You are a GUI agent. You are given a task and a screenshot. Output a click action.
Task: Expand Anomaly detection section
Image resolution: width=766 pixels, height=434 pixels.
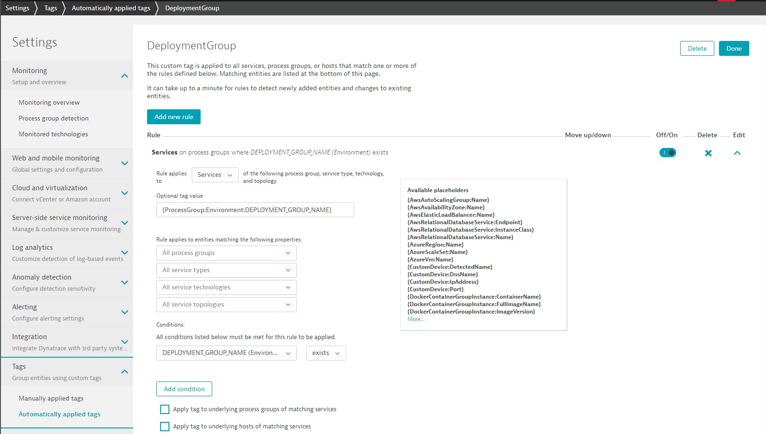tap(125, 282)
